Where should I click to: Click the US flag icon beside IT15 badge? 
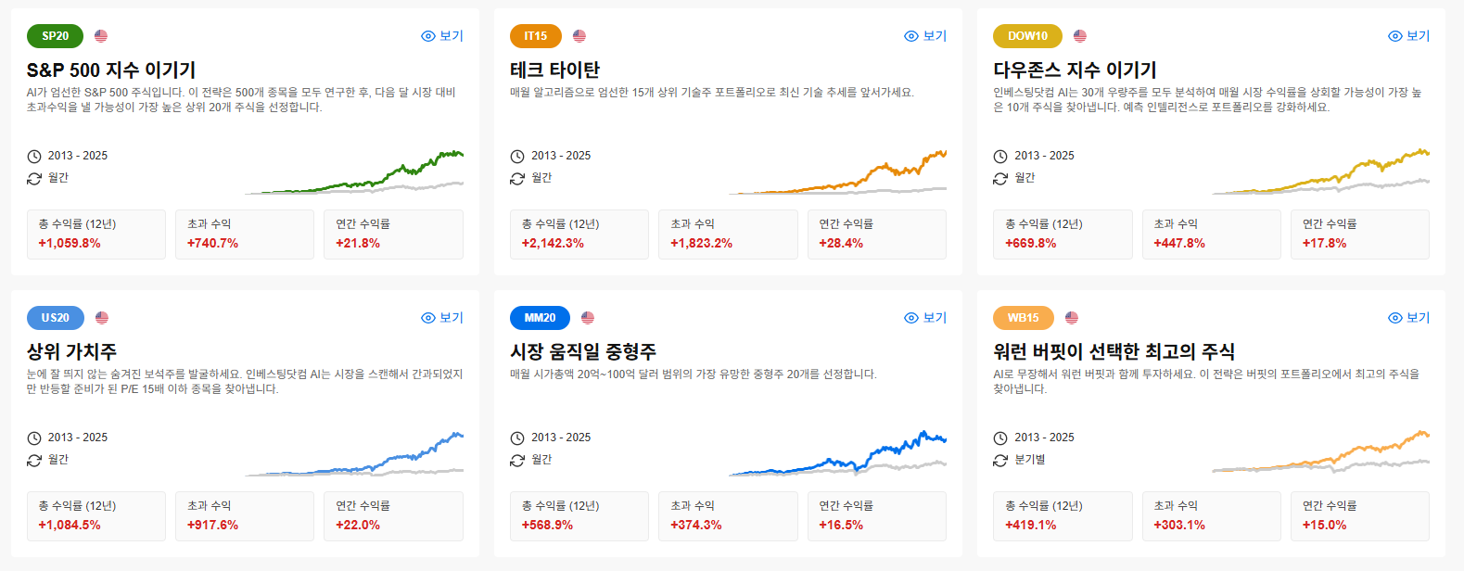click(579, 36)
